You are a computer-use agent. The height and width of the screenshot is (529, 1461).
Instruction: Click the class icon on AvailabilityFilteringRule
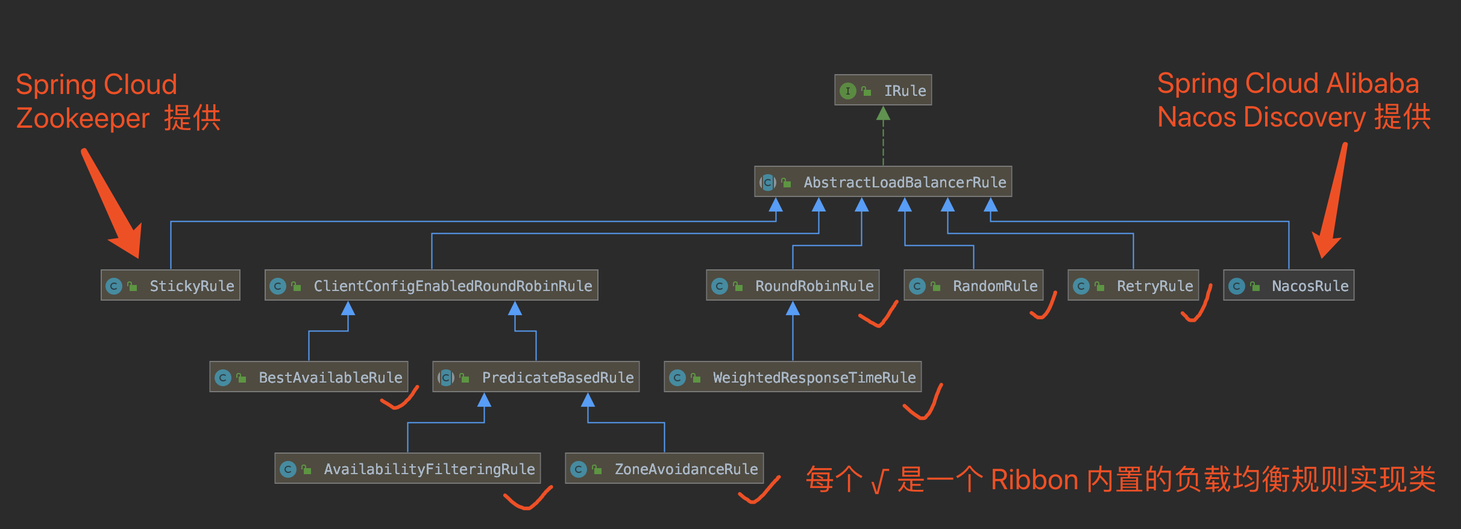click(288, 469)
